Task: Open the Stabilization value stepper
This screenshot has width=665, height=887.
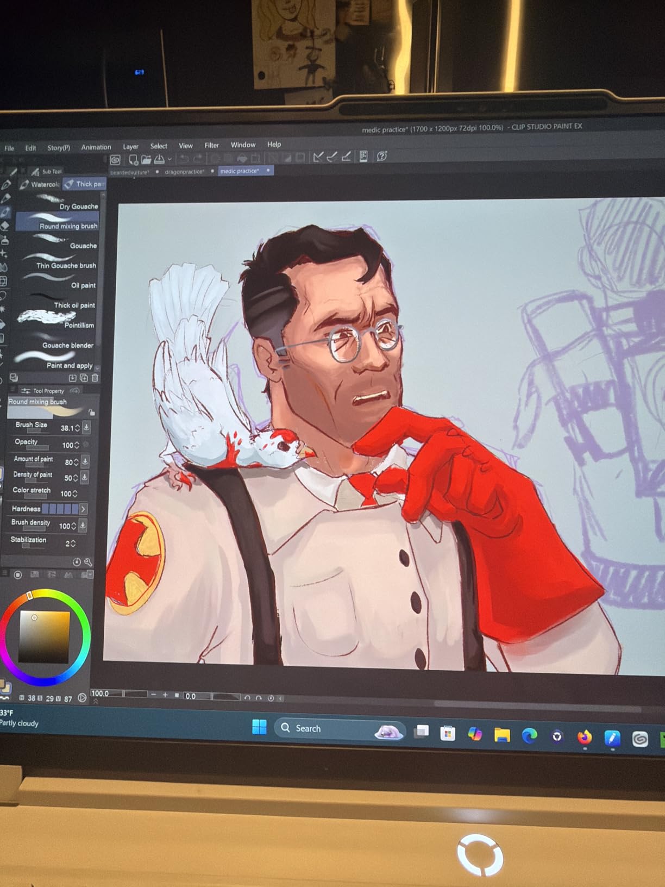Action: pyautogui.click(x=73, y=544)
